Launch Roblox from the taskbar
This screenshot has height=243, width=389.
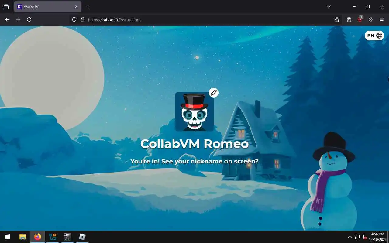[x=82, y=237]
